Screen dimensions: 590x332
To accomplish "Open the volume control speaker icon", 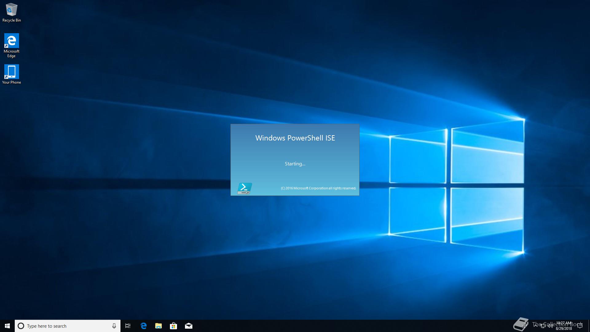I will [550, 326].
